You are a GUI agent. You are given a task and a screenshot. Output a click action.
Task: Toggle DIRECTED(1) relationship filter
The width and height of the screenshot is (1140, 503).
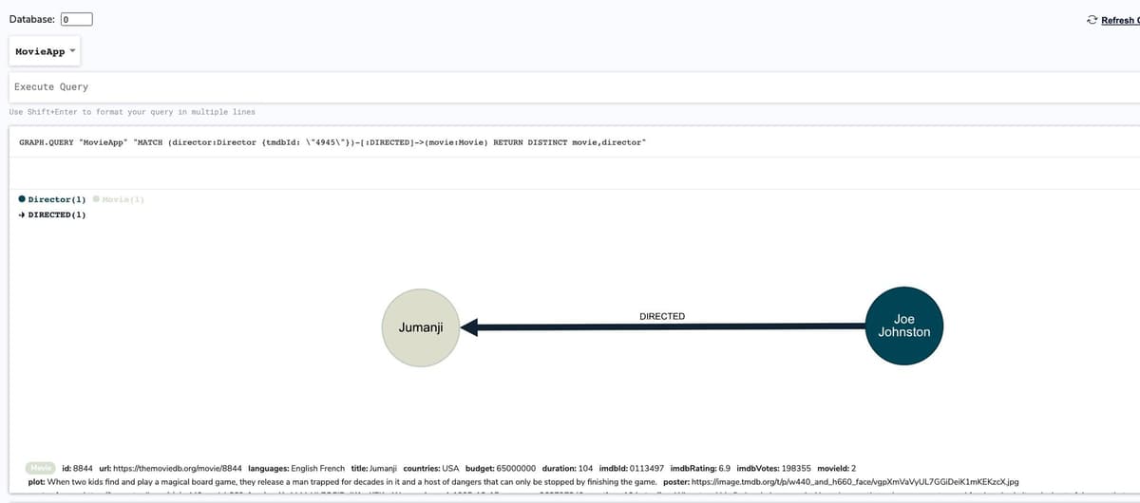[x=58, y=214]
